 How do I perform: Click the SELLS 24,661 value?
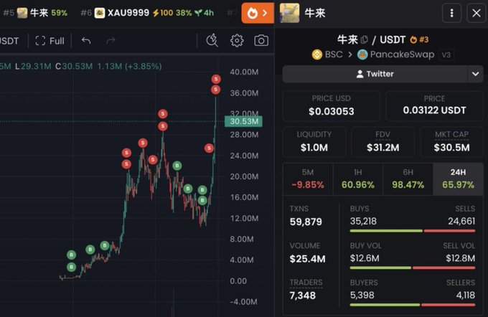tap(461, 221)
